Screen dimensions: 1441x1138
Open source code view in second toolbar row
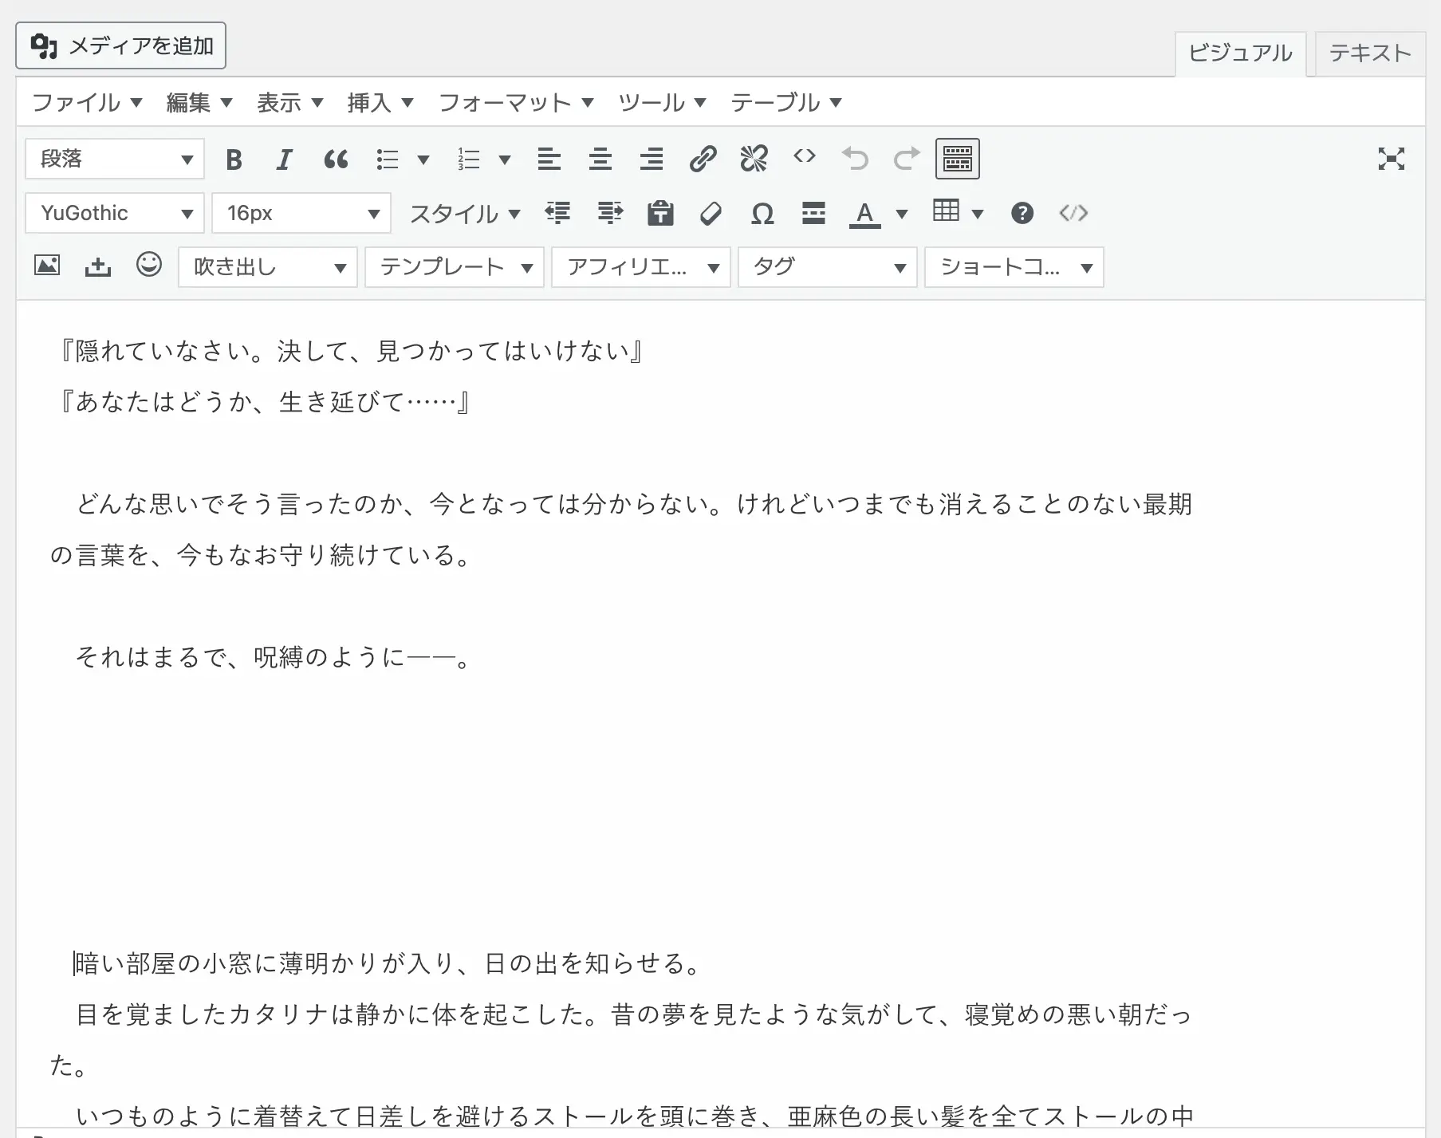coord(1073,213)
